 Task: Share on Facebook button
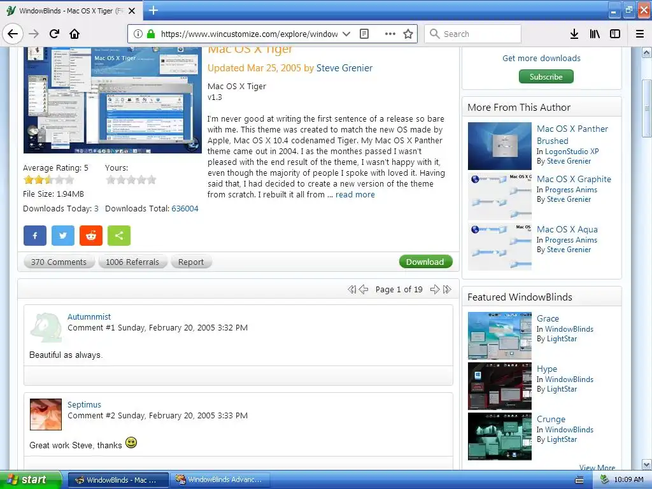(35, 236)
